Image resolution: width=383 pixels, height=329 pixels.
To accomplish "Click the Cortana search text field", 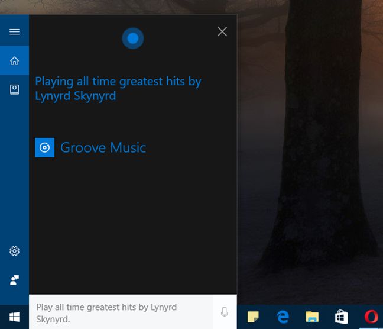I will point(121,312).
